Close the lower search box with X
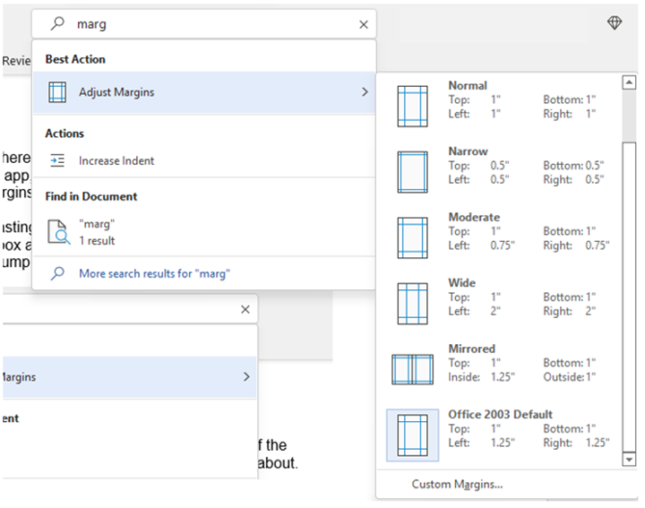This screenshot has width=645, height=508. pyautogui.click(x=245, y=309)
